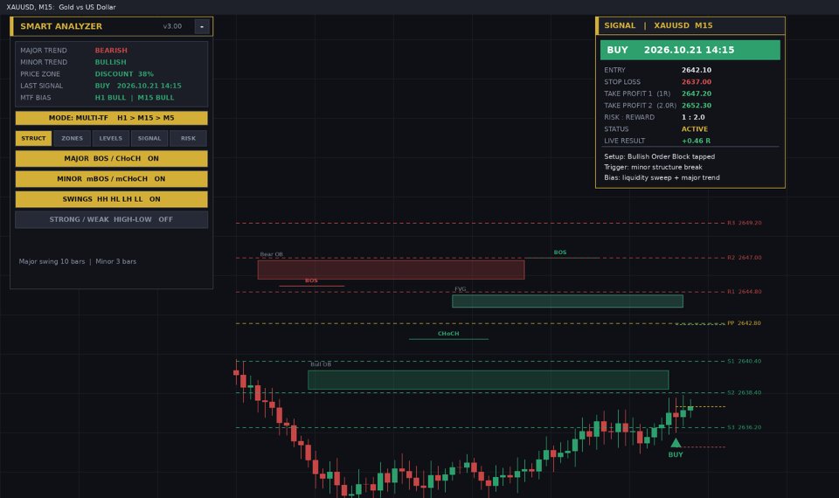
Task: Click the PP 2642.80 pivot label
Action: [745, 323]
